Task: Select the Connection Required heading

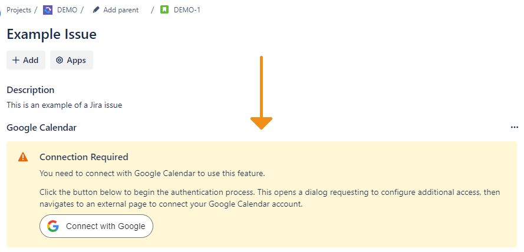Action: tap(84, 157)
